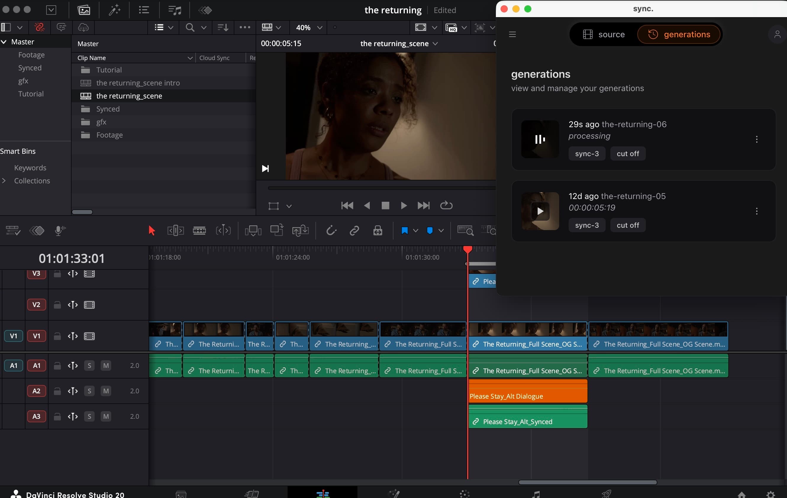Click the Replace Clip icon
This screenshot has width=787, height=498.
[x=300, y=231]
